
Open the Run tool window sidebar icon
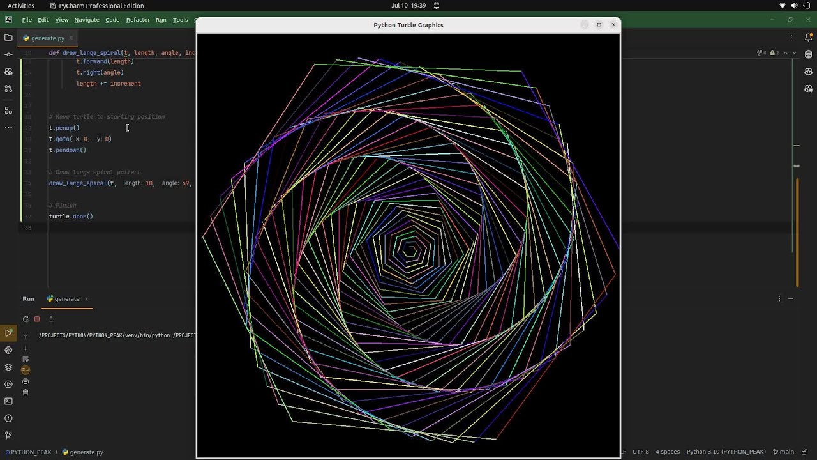point(8,333)
